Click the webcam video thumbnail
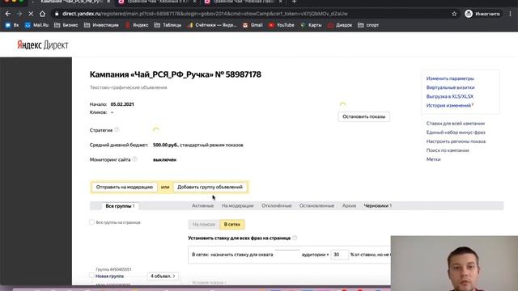518x291 pixels. coord(454,264)
